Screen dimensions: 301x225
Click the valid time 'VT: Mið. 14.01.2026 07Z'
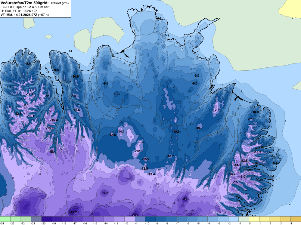(x=19, y=15)
